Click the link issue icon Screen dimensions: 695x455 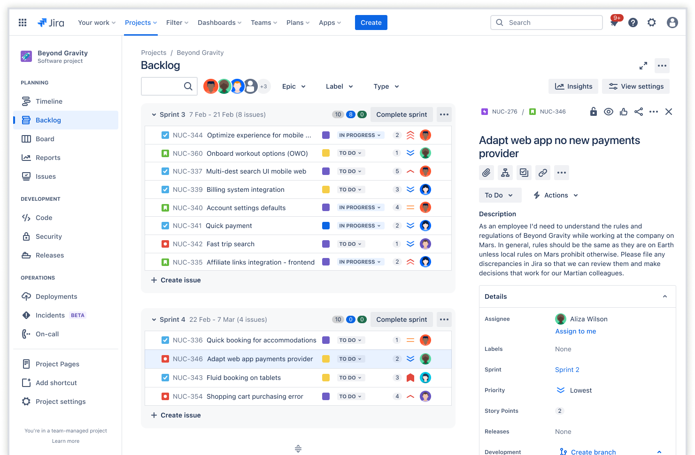543,173
